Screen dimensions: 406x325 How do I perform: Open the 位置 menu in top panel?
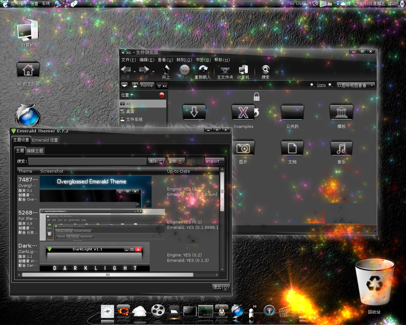click(34, 4)
